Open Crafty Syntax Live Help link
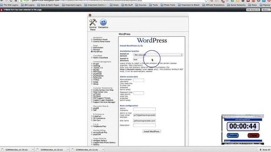The height and width of the screenshot is (152, 271). (x=103, y=90)
